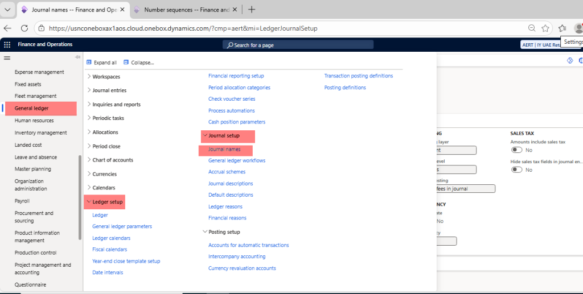The width and height of the screenshot is (583, 294).
Task: Collapse the Posting setup section
Action: pos(205,232)
